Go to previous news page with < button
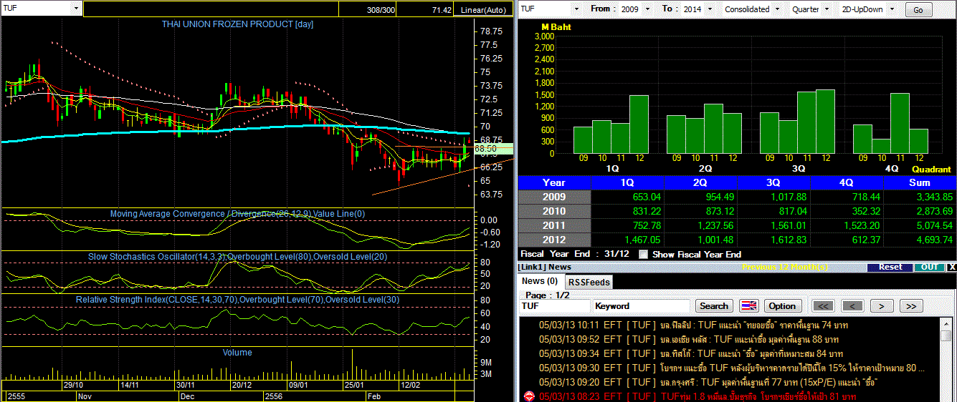The width and height of the screenshot is (957, 402). (x=852, y=305)
